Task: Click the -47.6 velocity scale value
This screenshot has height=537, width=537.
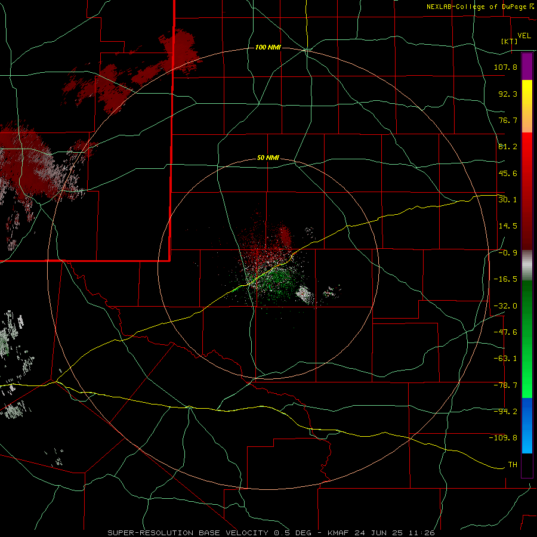Action: pyautogui.click(x=505, y=332)
